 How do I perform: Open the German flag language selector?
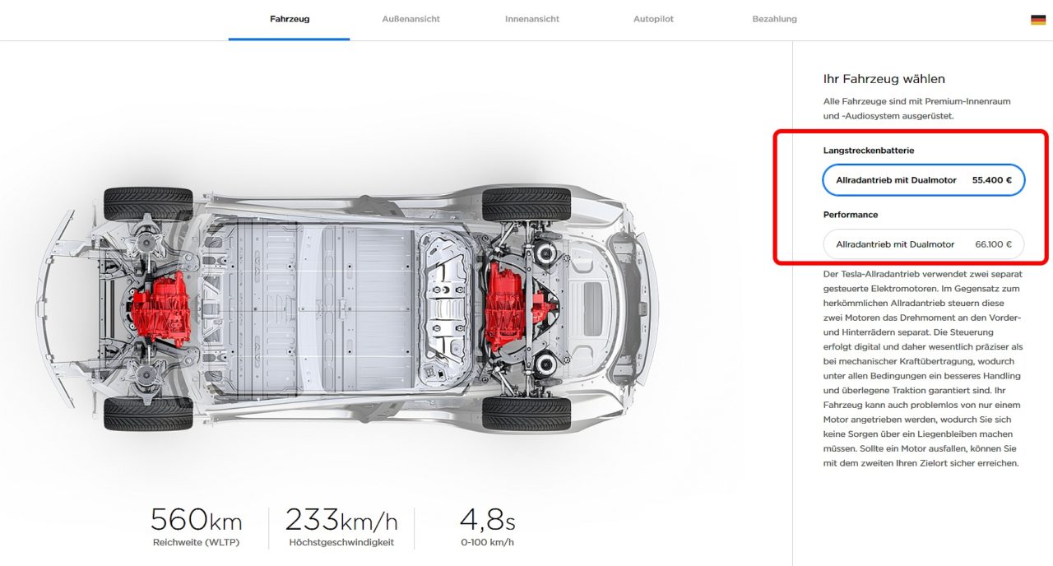tap(1037, 20)
